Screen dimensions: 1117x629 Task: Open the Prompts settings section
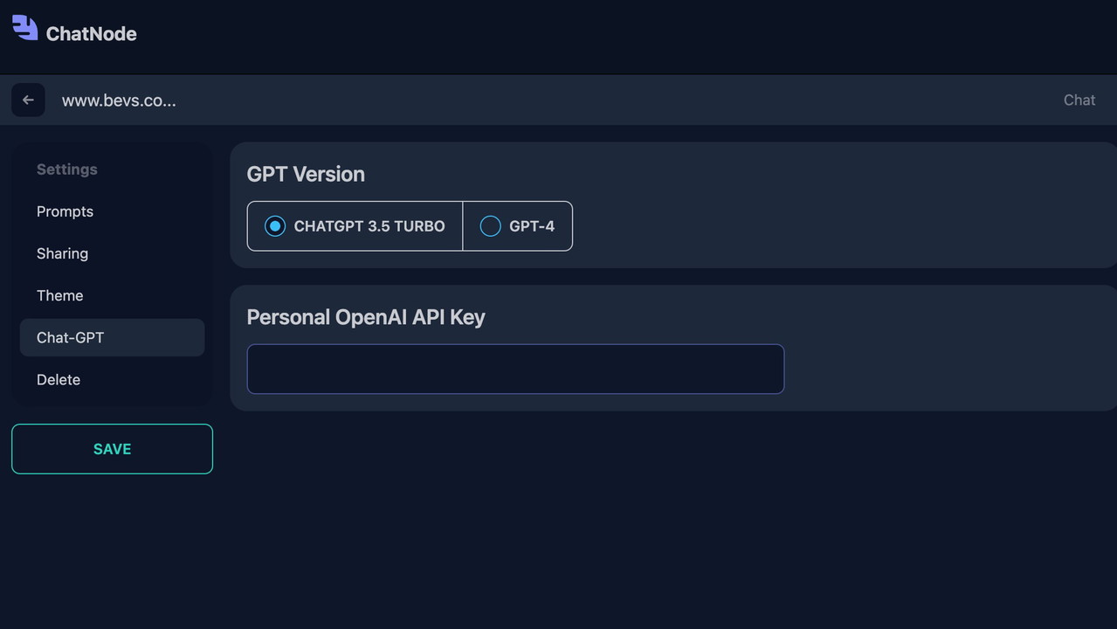tap(65, 211)
